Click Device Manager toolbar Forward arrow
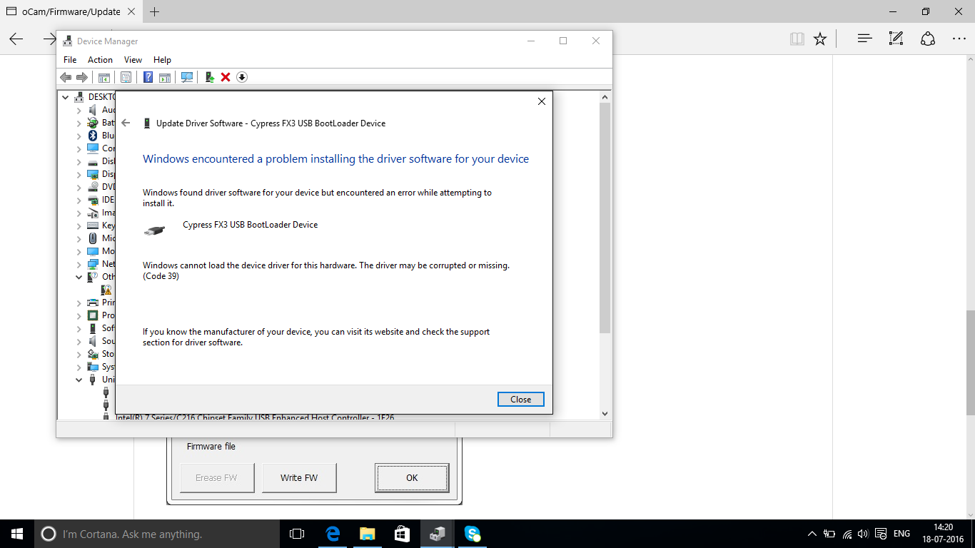This screenshot has height=548, width=975. [x=82, y=77]
